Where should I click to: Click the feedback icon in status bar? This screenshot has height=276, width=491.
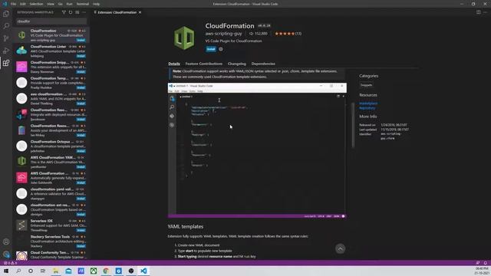(478, 263)
